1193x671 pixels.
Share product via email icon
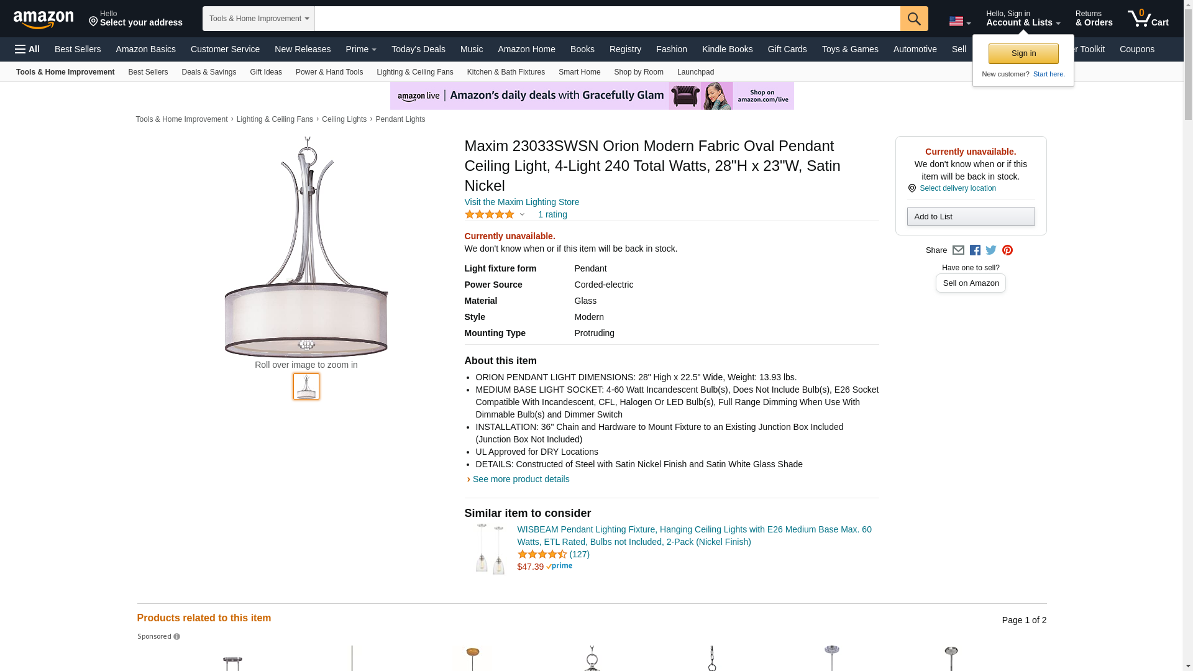click(x=958, y=250)
